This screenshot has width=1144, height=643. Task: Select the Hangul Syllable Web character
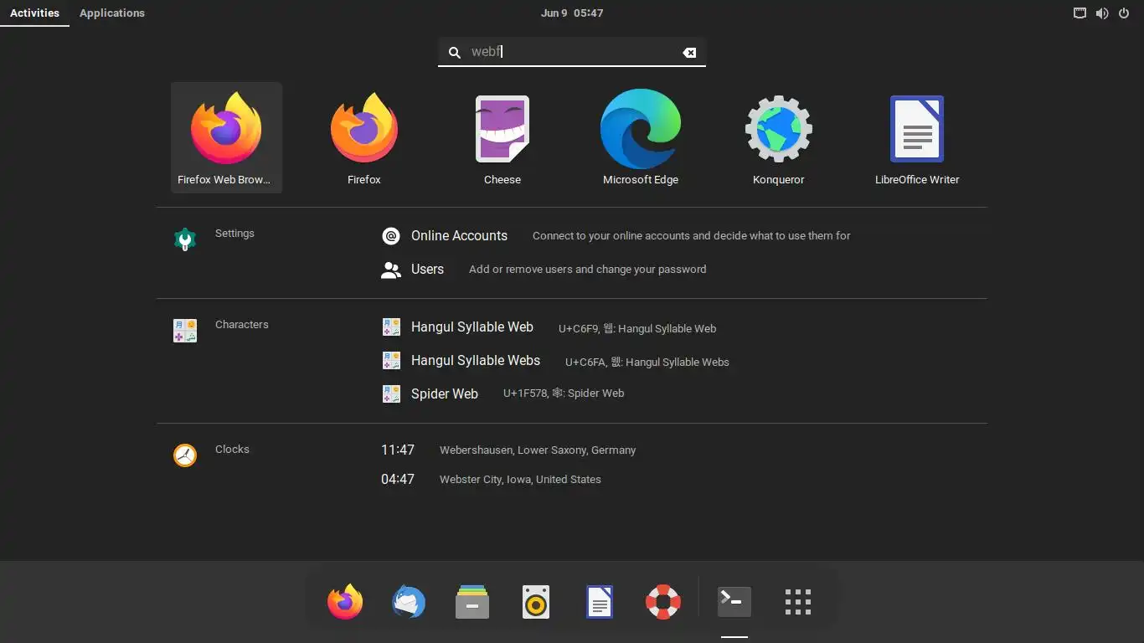(x=549, y=327)
